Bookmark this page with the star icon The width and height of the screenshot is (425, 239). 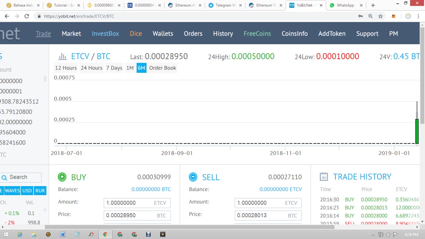tap(381, 16)
